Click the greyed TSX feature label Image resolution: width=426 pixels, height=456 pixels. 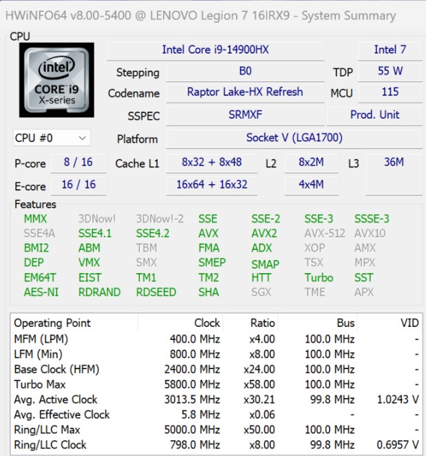(x=314, y=263)
